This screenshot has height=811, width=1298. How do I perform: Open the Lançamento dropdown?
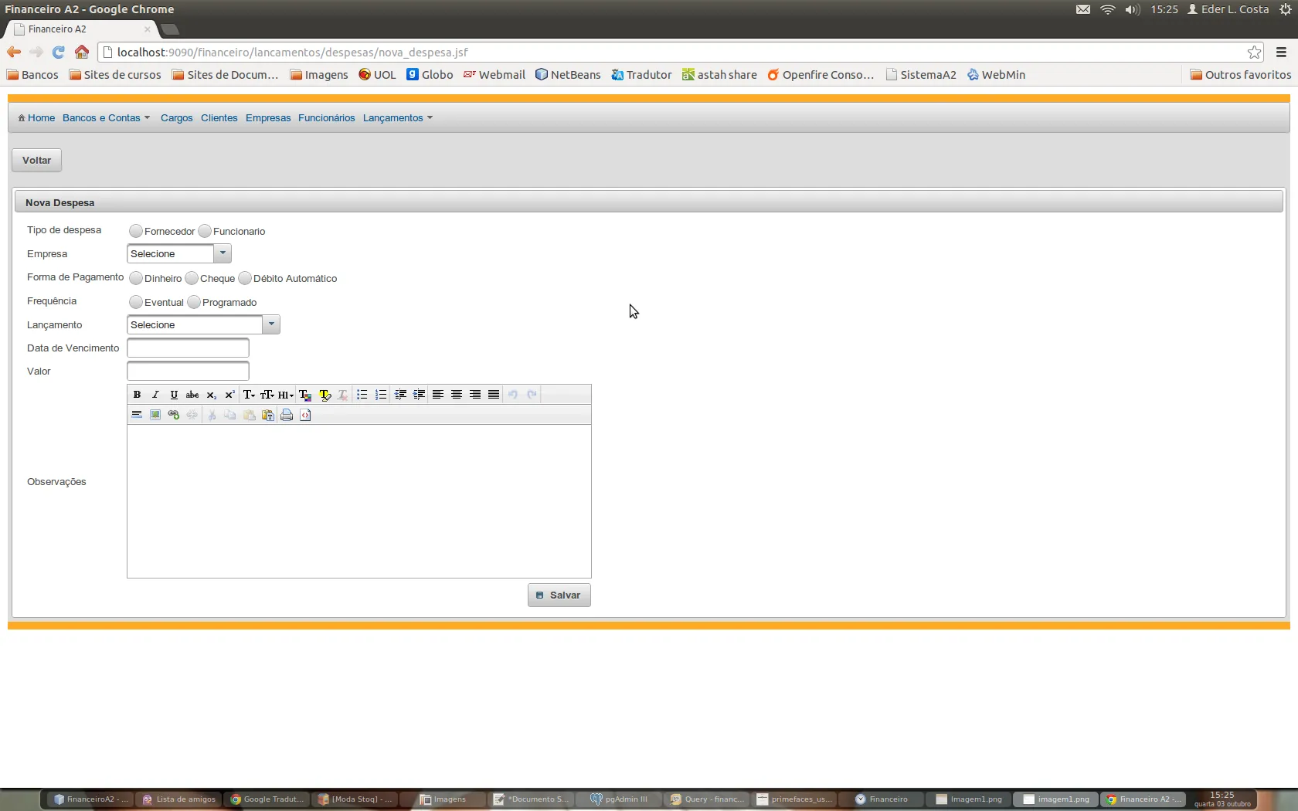tap(203, 324)
